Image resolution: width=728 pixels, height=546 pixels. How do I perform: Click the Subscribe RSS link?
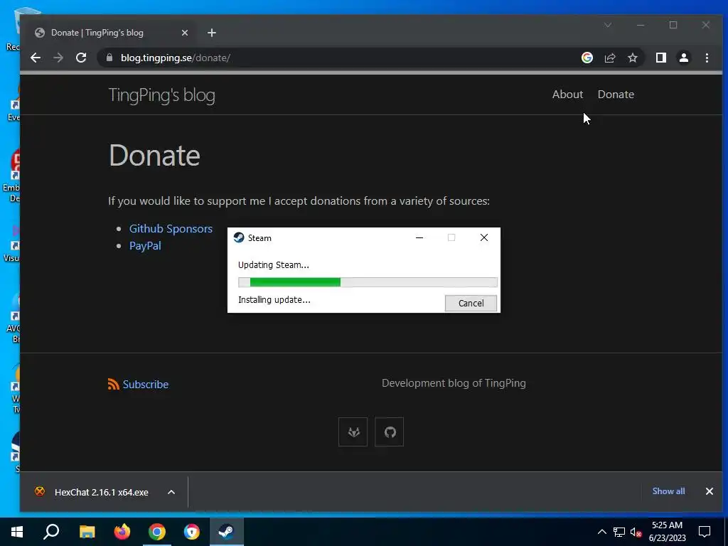[145, 385]
